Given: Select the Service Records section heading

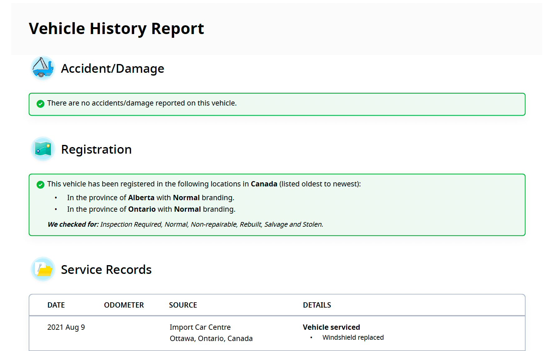Looking at the screenshot, I should click(x=106, y=270).
